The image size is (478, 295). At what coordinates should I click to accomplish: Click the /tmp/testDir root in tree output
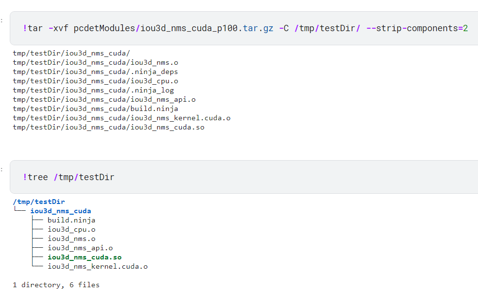[x=39, y=202]
